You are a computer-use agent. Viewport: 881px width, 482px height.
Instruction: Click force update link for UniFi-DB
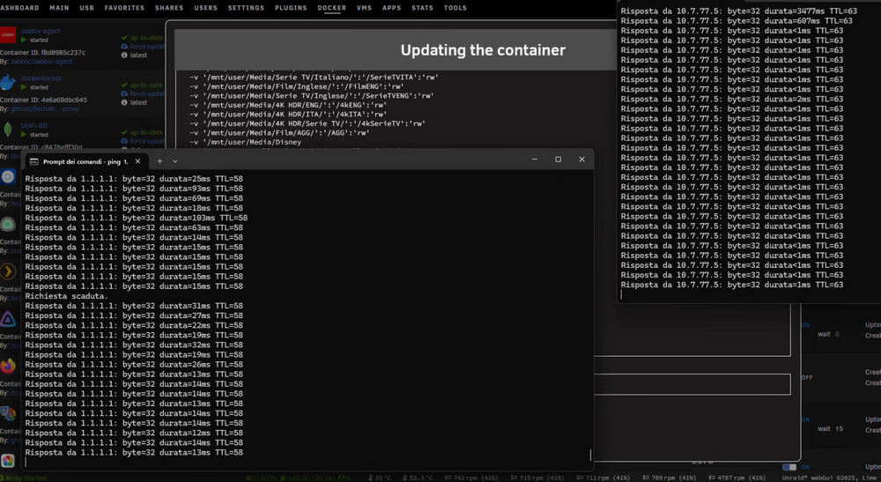click(x=148, y=141)
